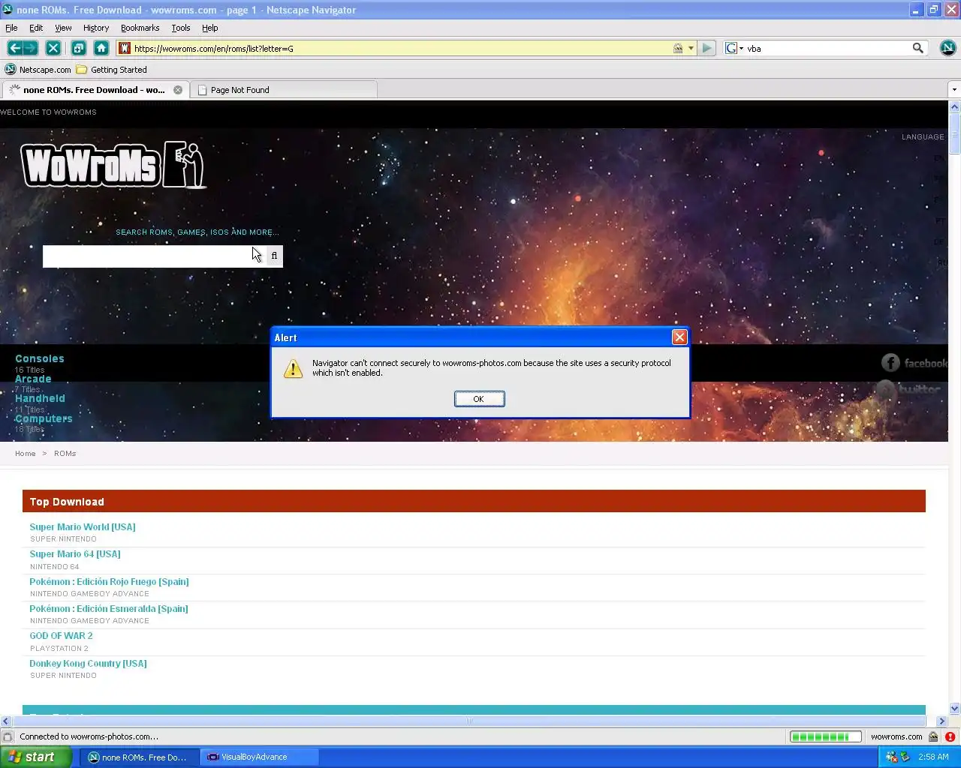Screen dimensions: 961x768
Task: Open the Arcade category
Action: [33, 379]
